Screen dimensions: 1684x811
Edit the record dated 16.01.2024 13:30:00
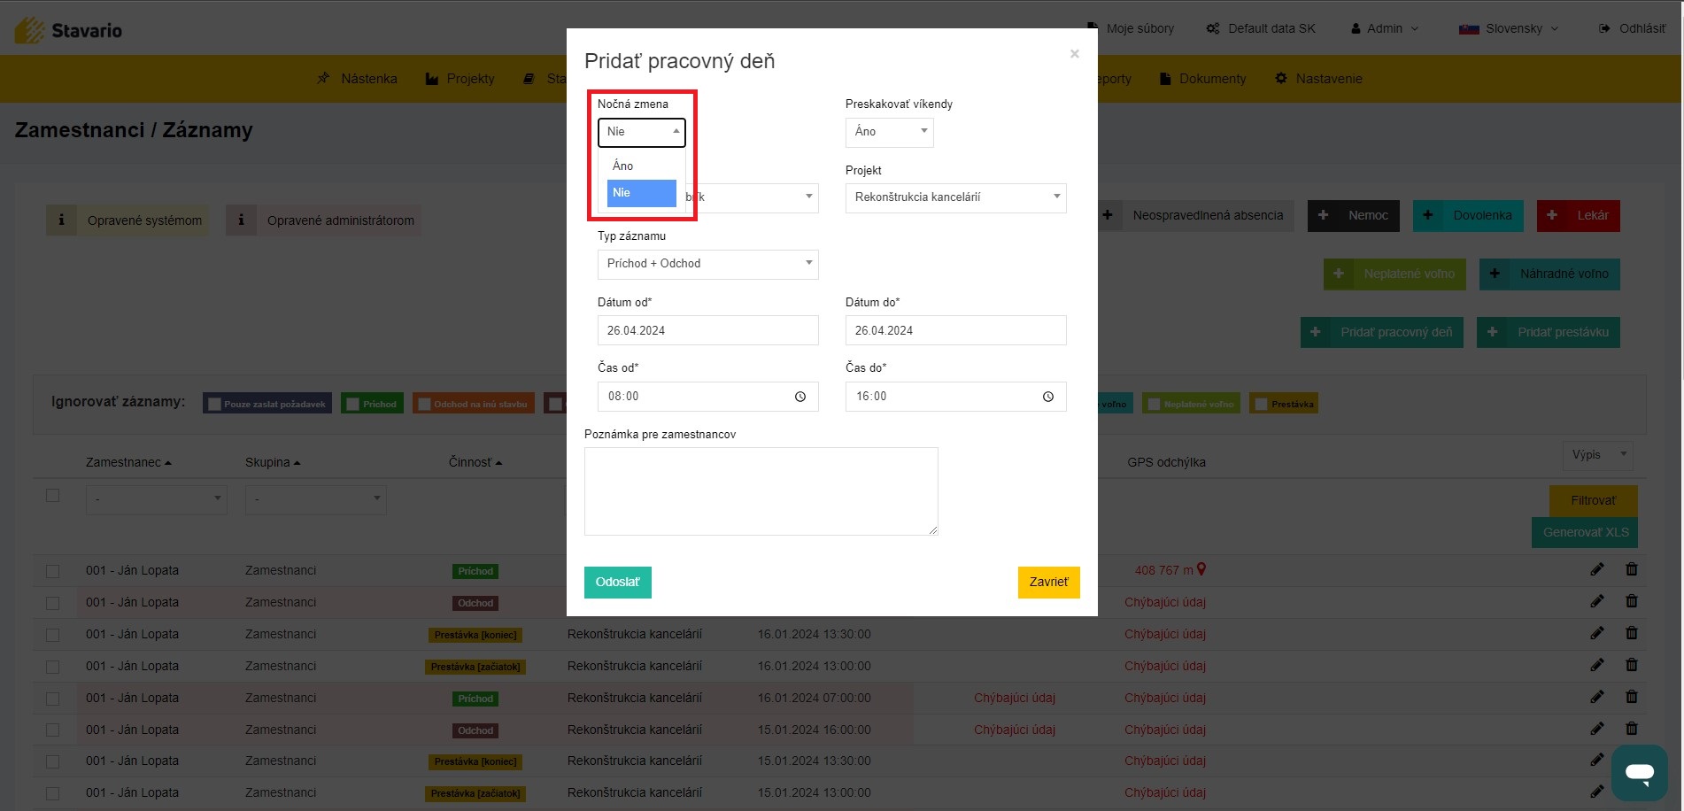[x=1597, y=633]
